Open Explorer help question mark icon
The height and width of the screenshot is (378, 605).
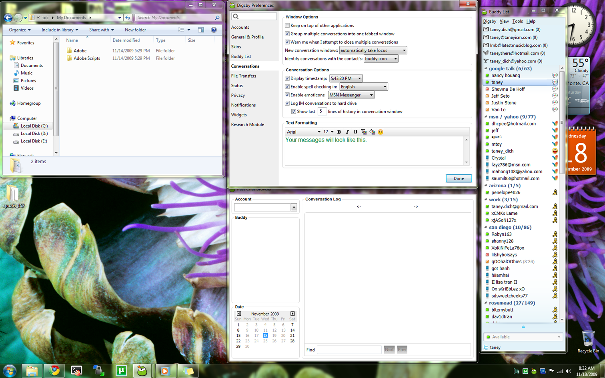pos(214,30)
